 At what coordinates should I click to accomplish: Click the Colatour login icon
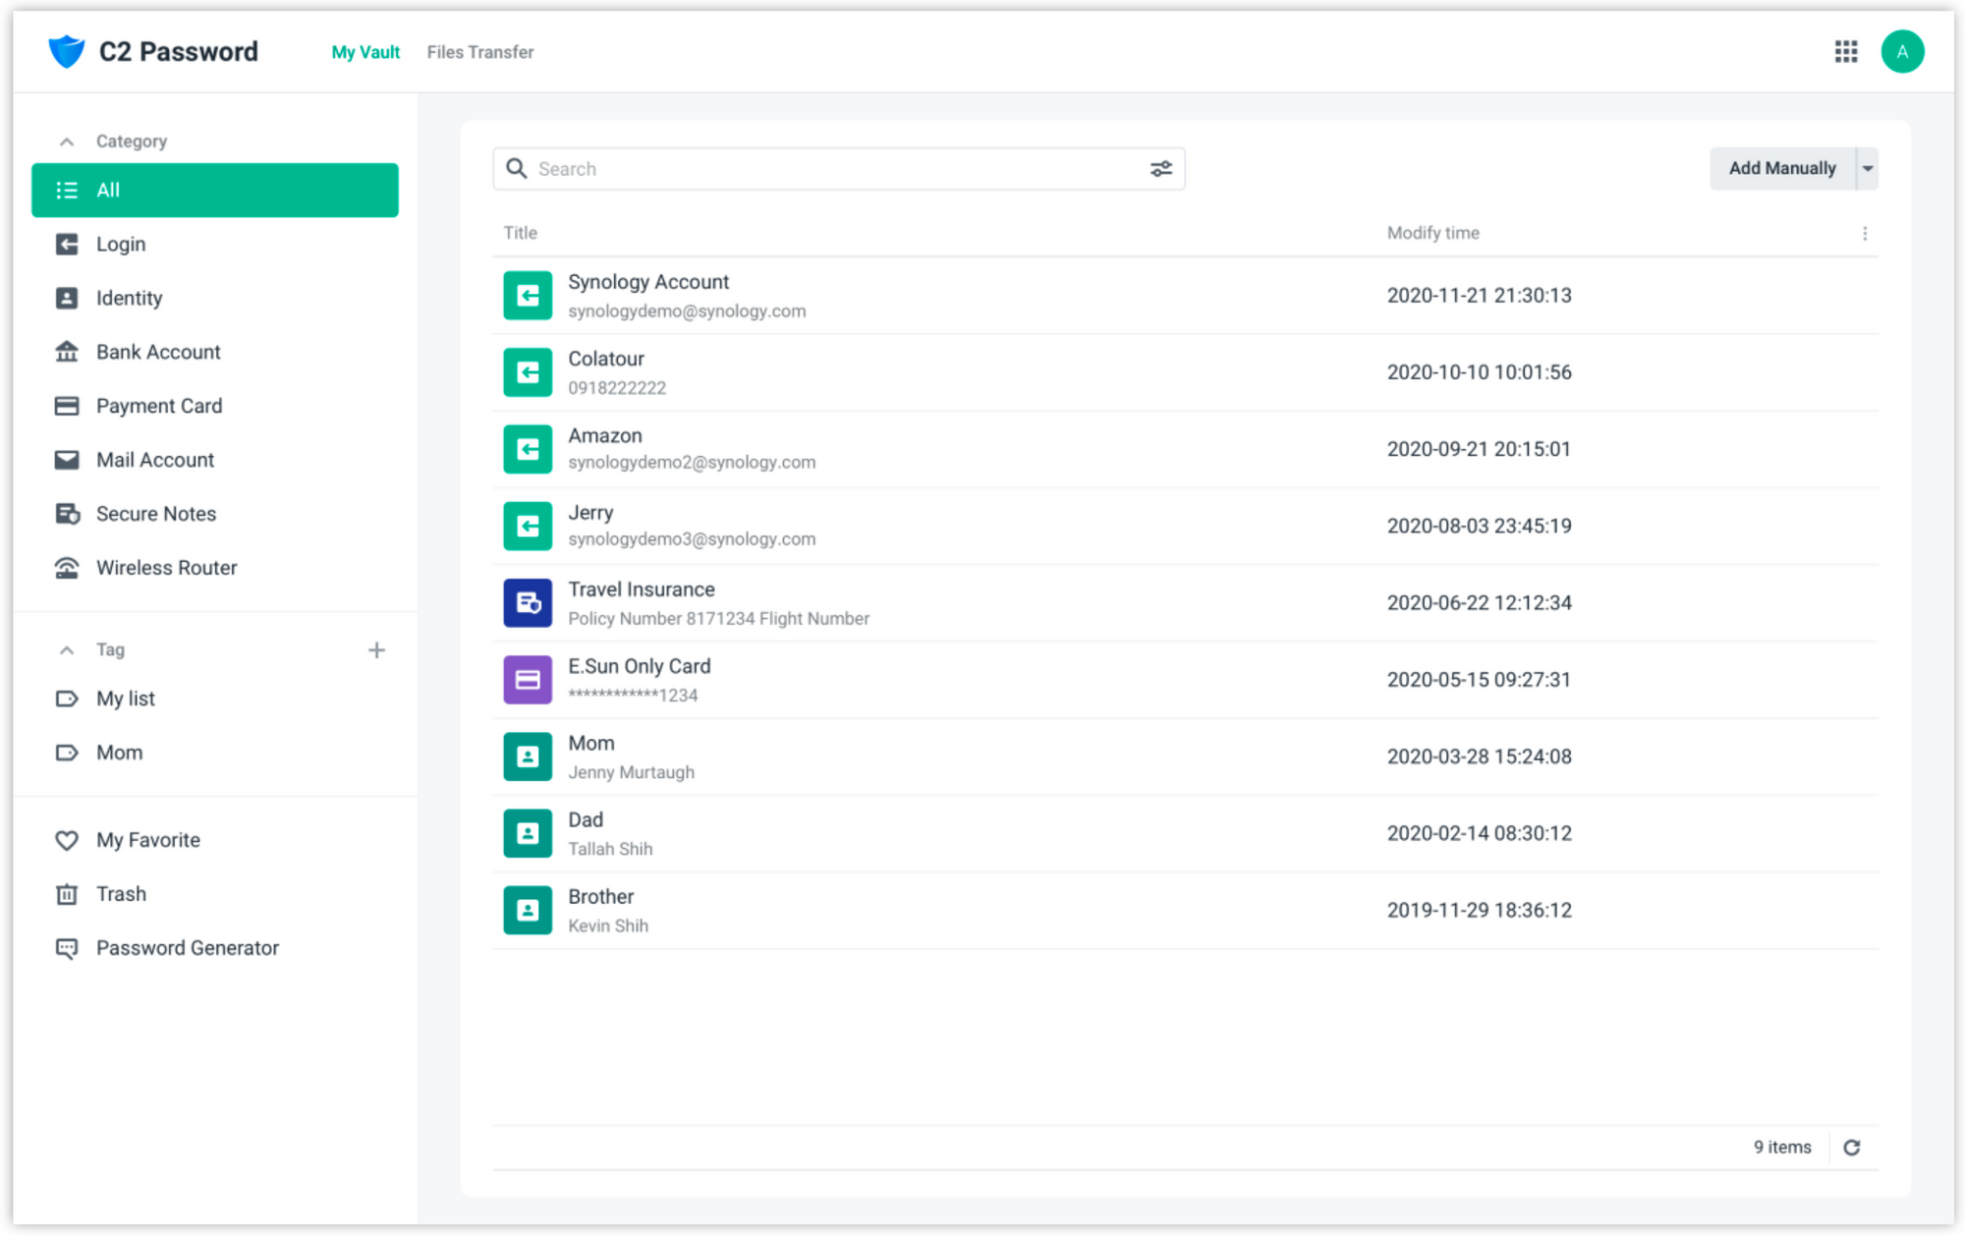click(x=528, y=372)
